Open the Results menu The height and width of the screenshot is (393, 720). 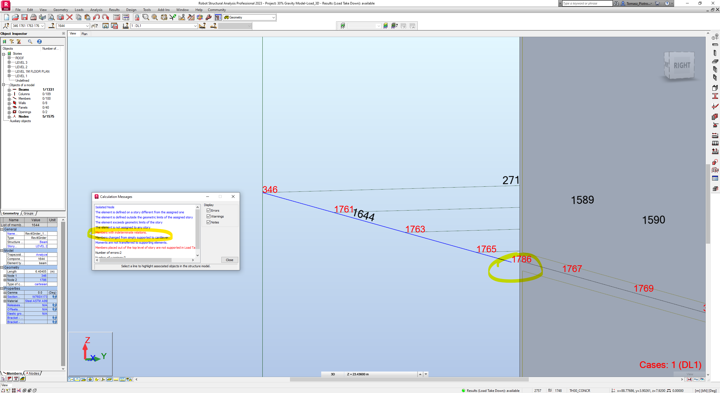[114, 10]
